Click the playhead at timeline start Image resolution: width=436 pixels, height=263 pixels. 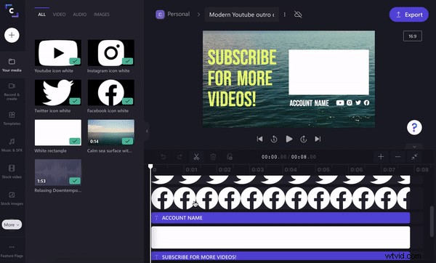[150, 166]
